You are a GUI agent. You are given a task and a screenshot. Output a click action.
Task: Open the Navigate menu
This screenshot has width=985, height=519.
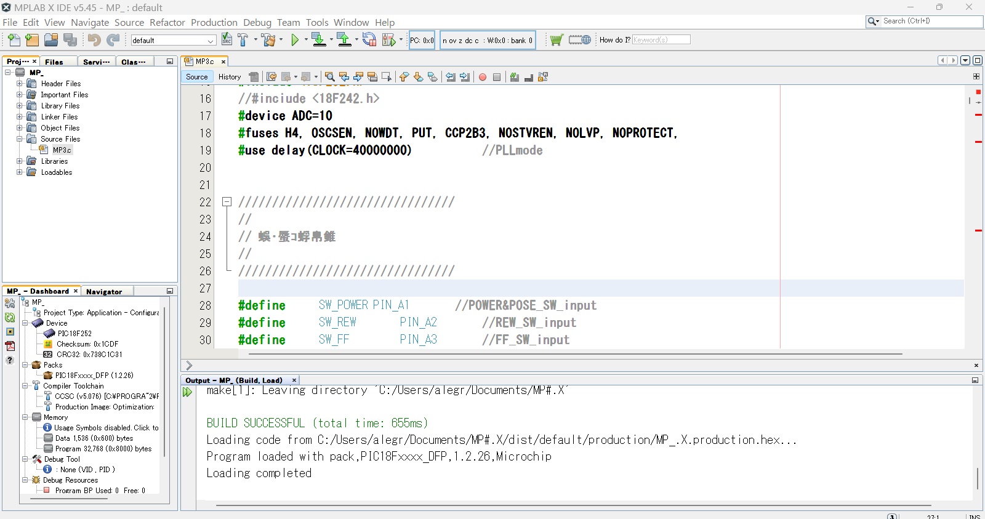(90, 22)
